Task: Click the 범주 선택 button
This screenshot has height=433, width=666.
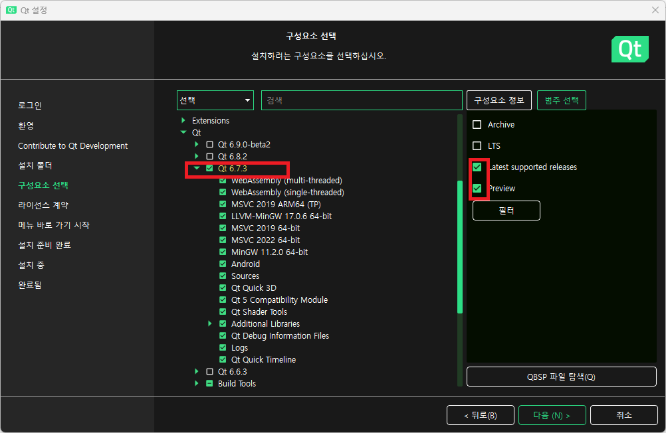Action: click(562, 100)
